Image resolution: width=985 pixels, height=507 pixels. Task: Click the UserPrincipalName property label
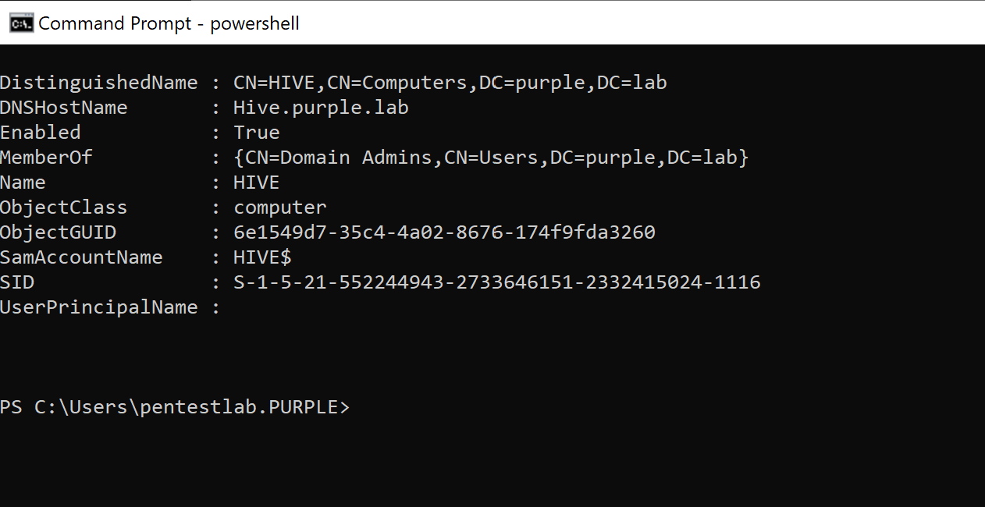click(x=98, y=307)
